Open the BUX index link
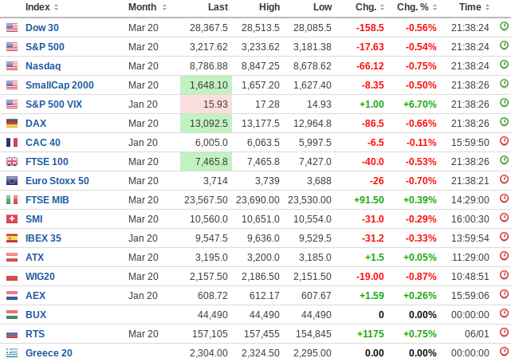This screenshot has height=362, width=511. point(36,315)
